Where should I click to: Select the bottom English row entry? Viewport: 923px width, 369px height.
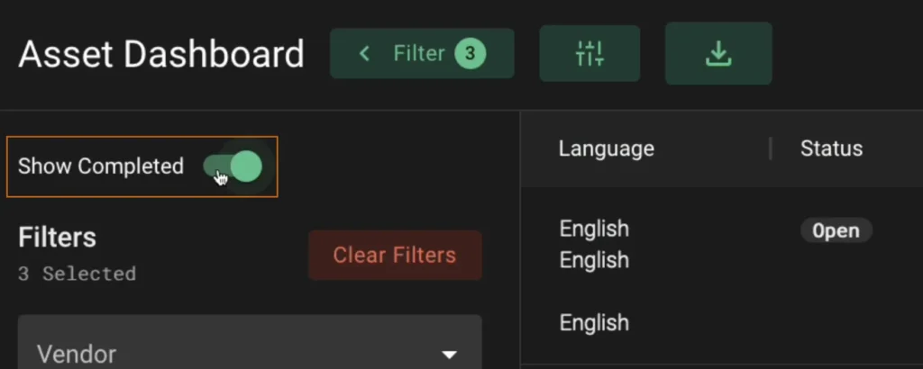click(594, 322)
